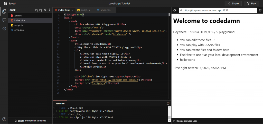Click the <!doctype HTML> line in editor
The height and width of the screenshot is (124, 263).
click(74, 15)
